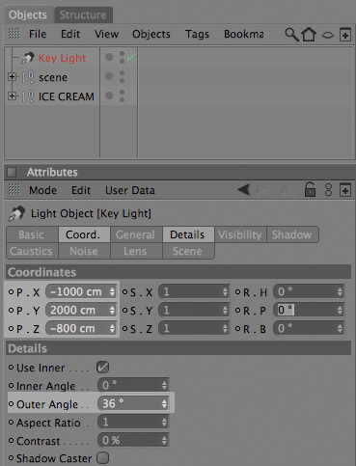This screenshot has height=466, width=356.
Task: Select the Lens attribute tab
Action: click(x=136, y=251)
